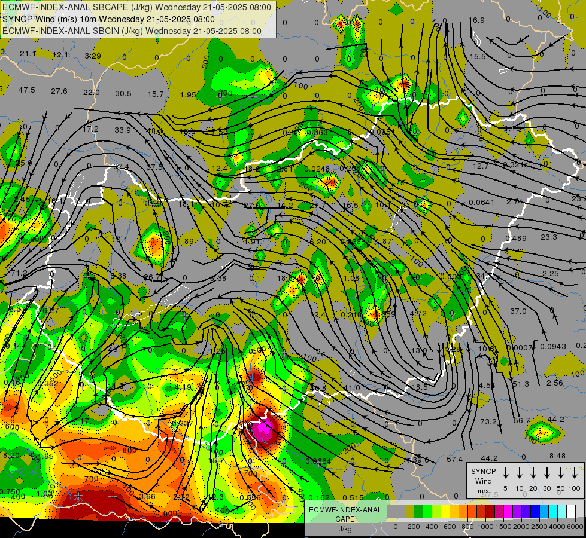Click the '56.7' value on the map
The height and width of the screenshot is (538, 586).
[521, 420]
